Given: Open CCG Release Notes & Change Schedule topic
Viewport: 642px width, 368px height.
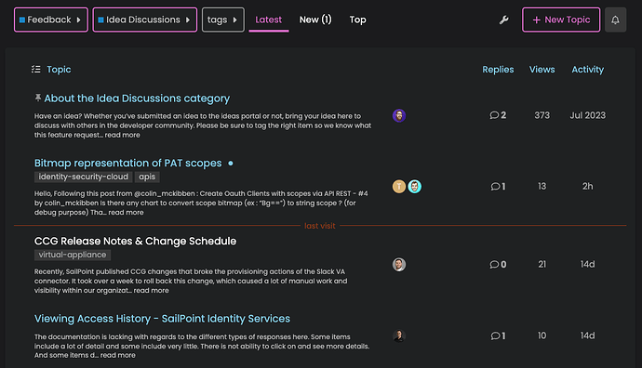Looking at the screenshot, I should coord(135,242).
